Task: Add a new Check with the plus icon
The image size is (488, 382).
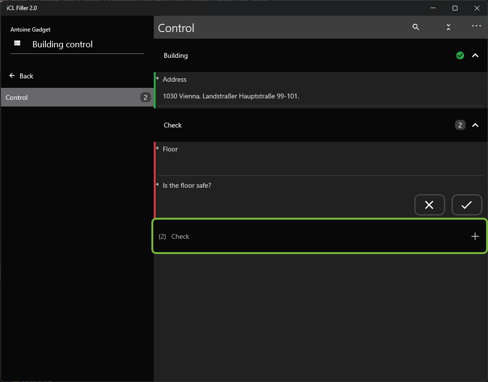Action: pos(475,236)
